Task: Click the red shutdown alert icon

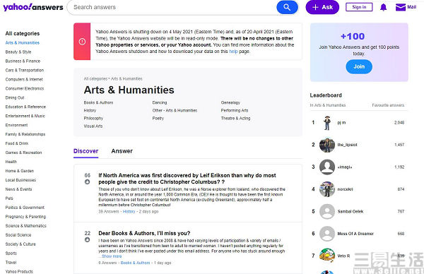Action: click(82, 42)
